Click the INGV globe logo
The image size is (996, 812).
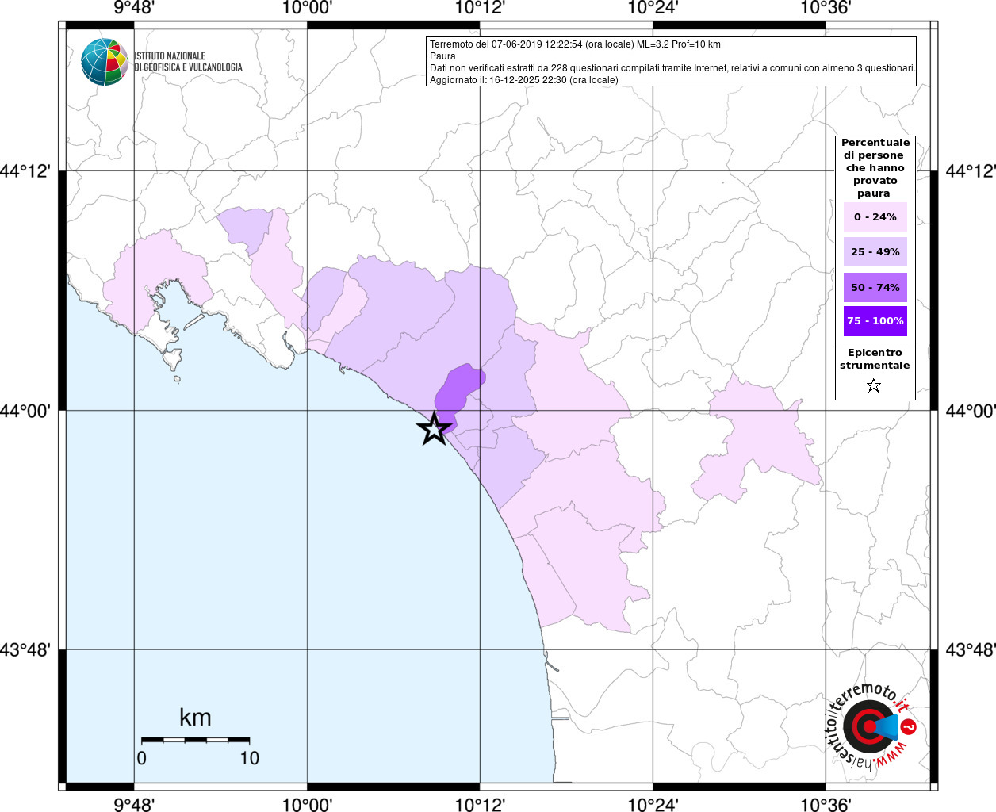105,62
